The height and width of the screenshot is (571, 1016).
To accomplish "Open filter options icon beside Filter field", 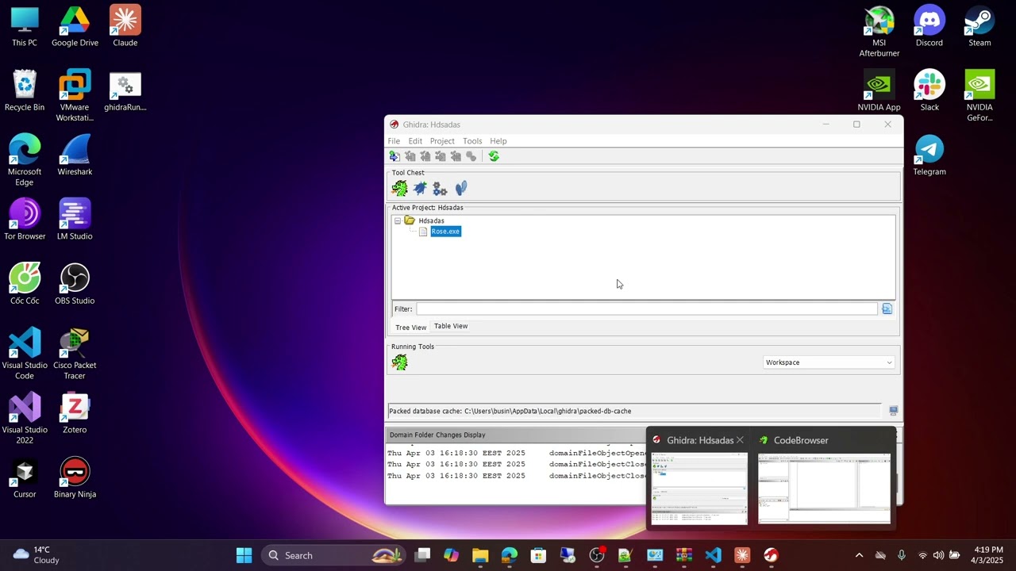I will [x=887, y=308].
